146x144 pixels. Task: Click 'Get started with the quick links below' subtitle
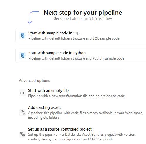(x=83, y=19)
